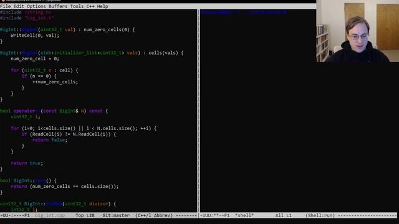Click Git:master in the mode line

point(116,215)
